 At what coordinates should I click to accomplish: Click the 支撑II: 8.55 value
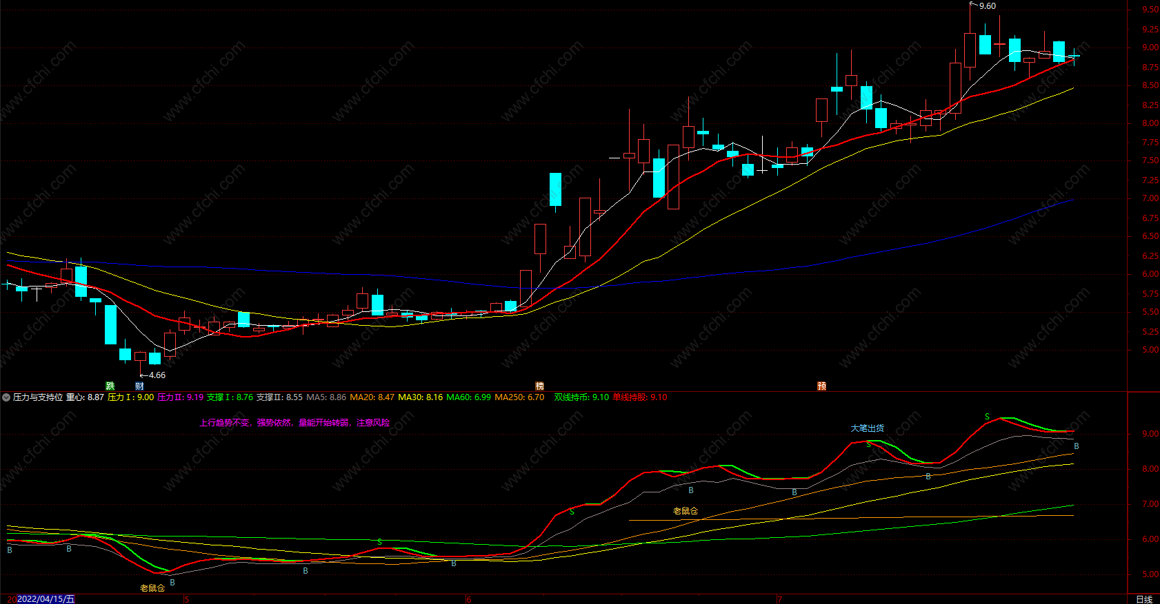(x=279, y=397)
